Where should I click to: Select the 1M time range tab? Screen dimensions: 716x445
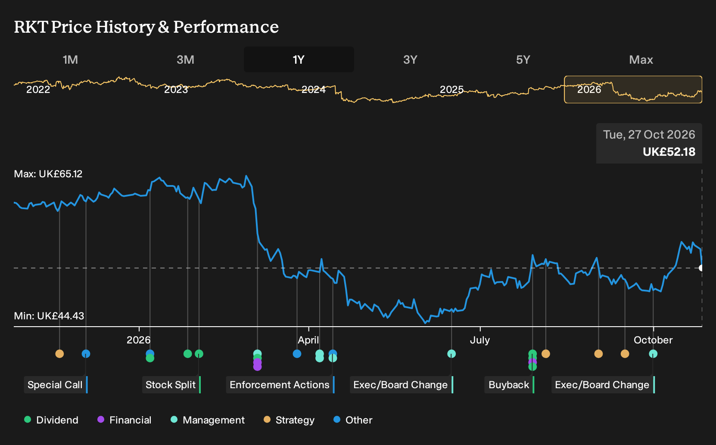(x=70, y=60)
